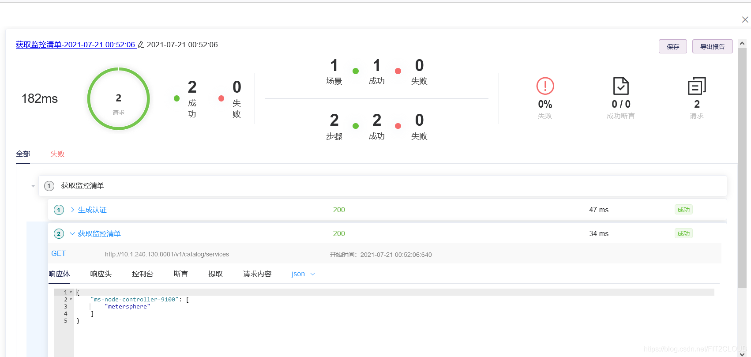This screenshot has height=357, width=751.
Task: Click the circled number 2 beside 获取监控清单 step
Action: click(59, 234)
